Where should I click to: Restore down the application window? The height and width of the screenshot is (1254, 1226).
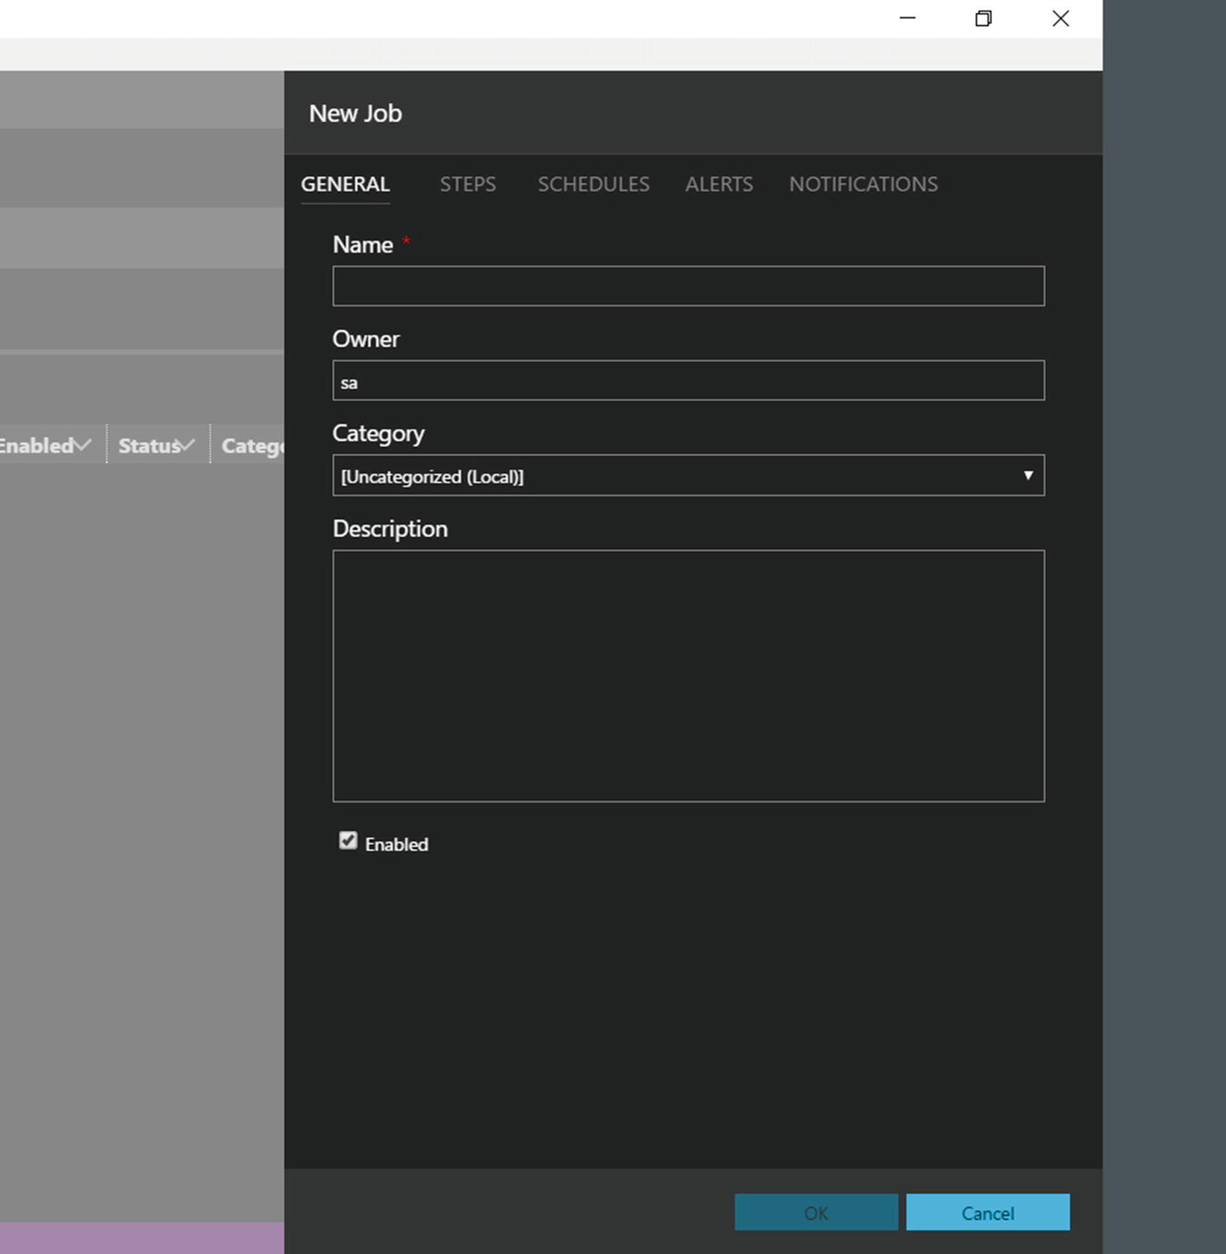[983, 18]
